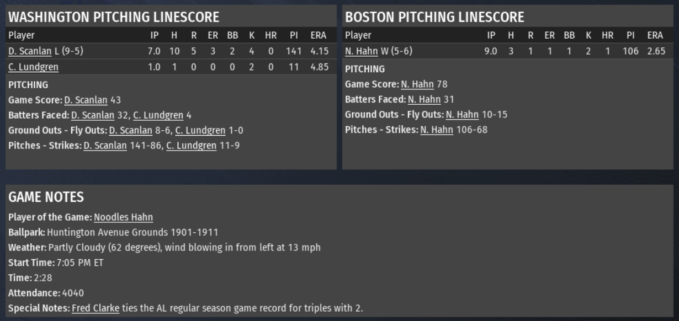Open N. Hahn link beside Boston Game Score

417,84
